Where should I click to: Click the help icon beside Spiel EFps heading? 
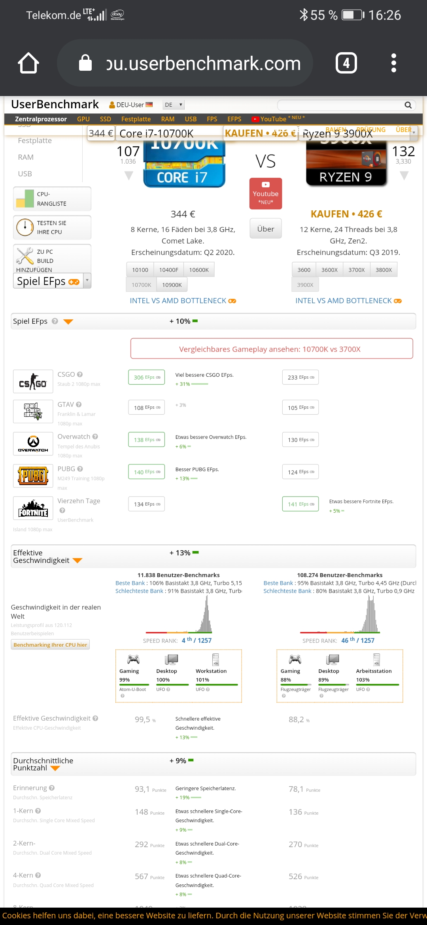pos(55,321)
